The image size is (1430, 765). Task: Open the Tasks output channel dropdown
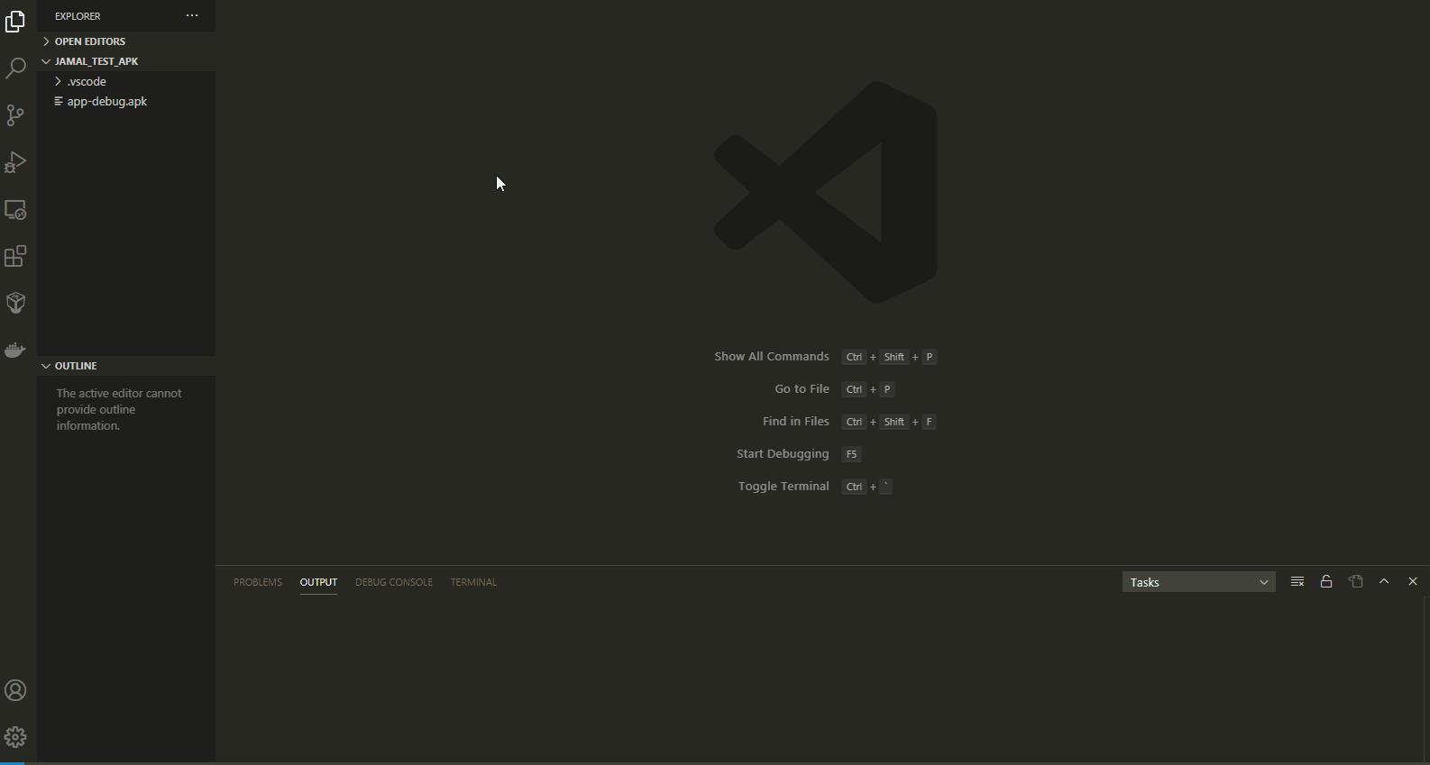click(1198, 582)
